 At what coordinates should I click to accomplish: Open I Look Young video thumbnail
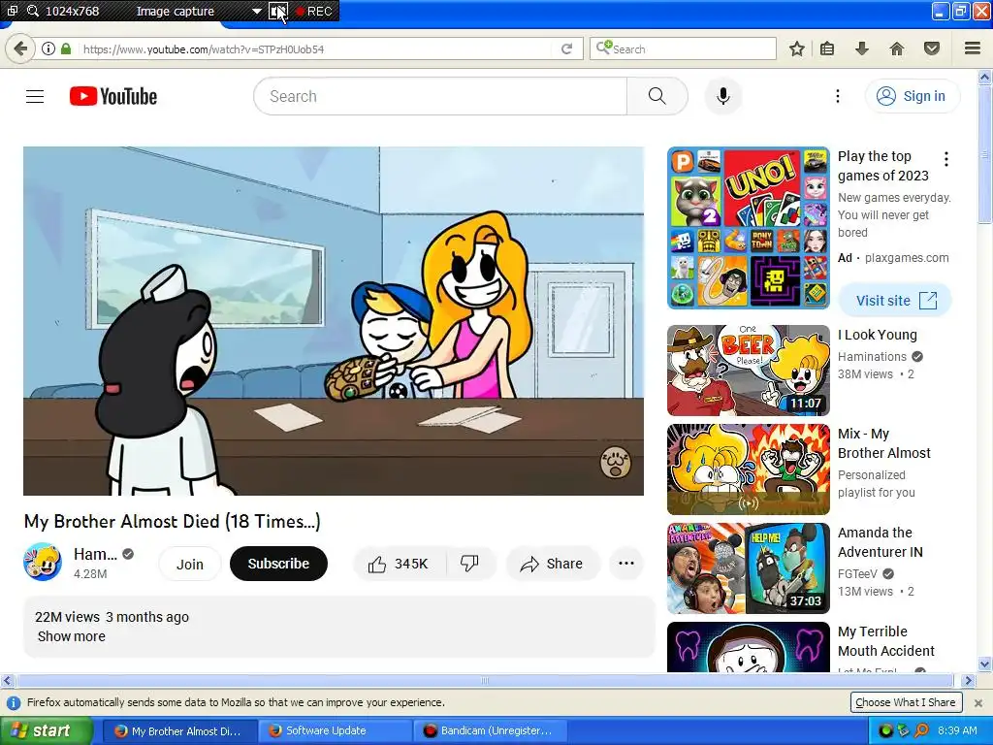pos(749,371)
